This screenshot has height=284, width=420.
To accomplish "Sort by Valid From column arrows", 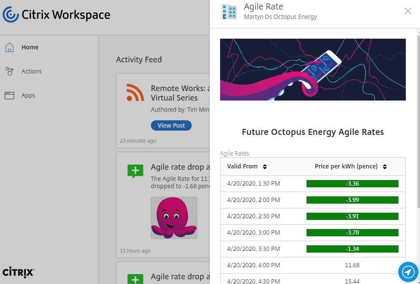I will (x=265, y=167).
